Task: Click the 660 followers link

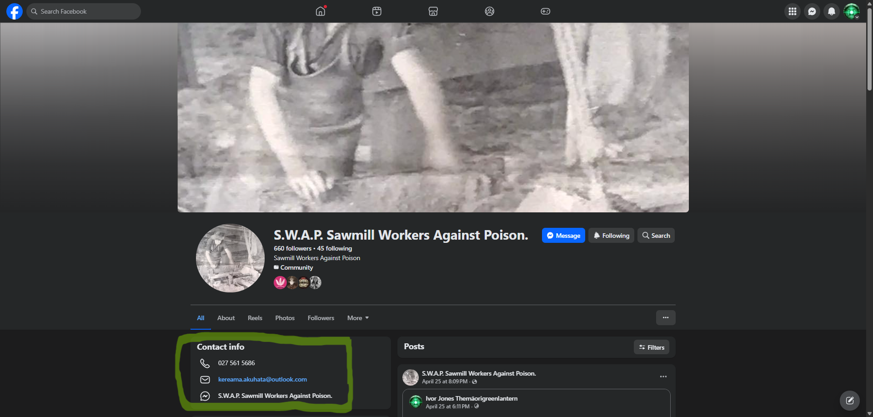Action: point(292,248)
